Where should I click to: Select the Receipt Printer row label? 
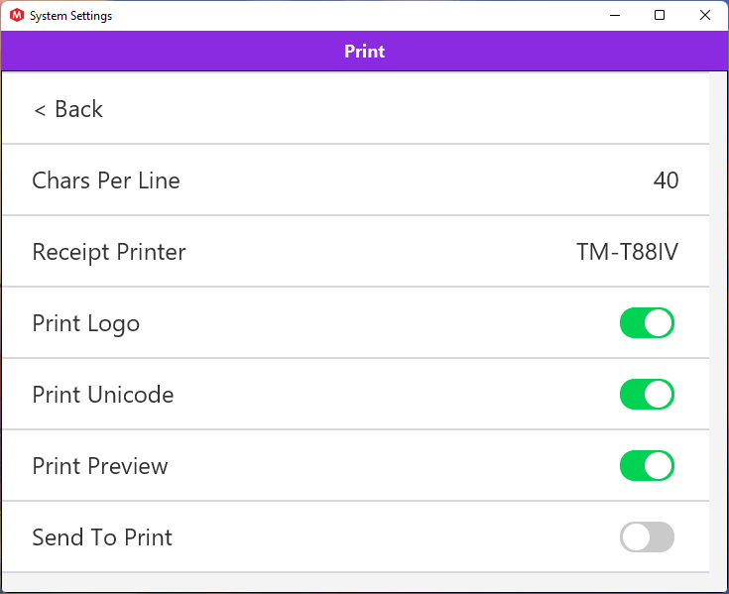(109, 252)
